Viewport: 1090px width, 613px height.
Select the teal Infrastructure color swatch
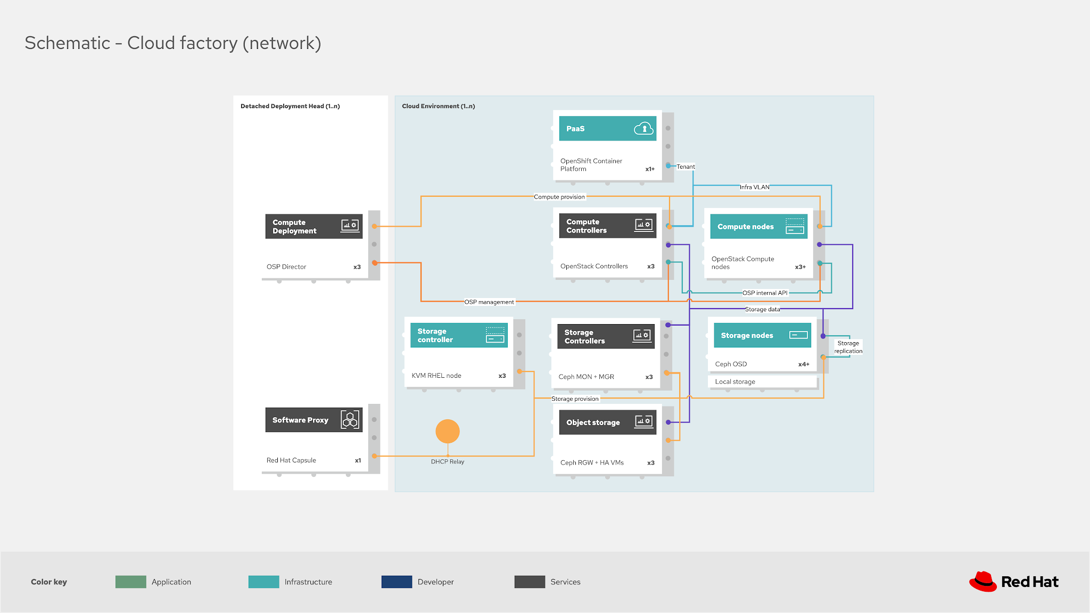click(263, 582)
